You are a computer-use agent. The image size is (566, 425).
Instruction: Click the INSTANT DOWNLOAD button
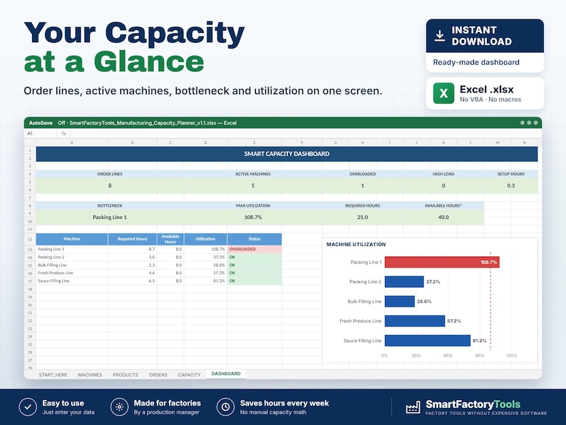pos(485,36)
